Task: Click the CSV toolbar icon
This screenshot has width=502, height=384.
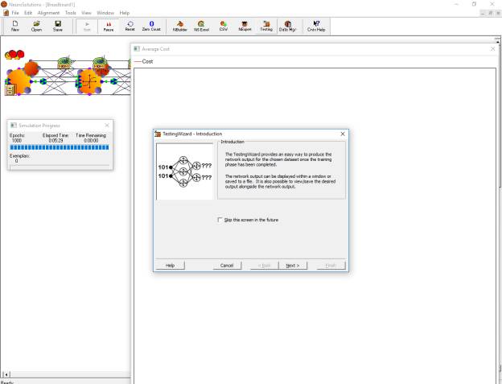Action: 223,26
